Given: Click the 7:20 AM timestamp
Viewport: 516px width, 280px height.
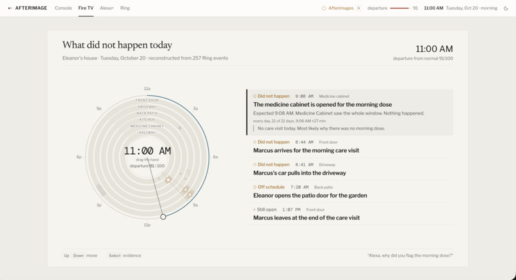Looking at the screenshot, I should pos(299,187).
